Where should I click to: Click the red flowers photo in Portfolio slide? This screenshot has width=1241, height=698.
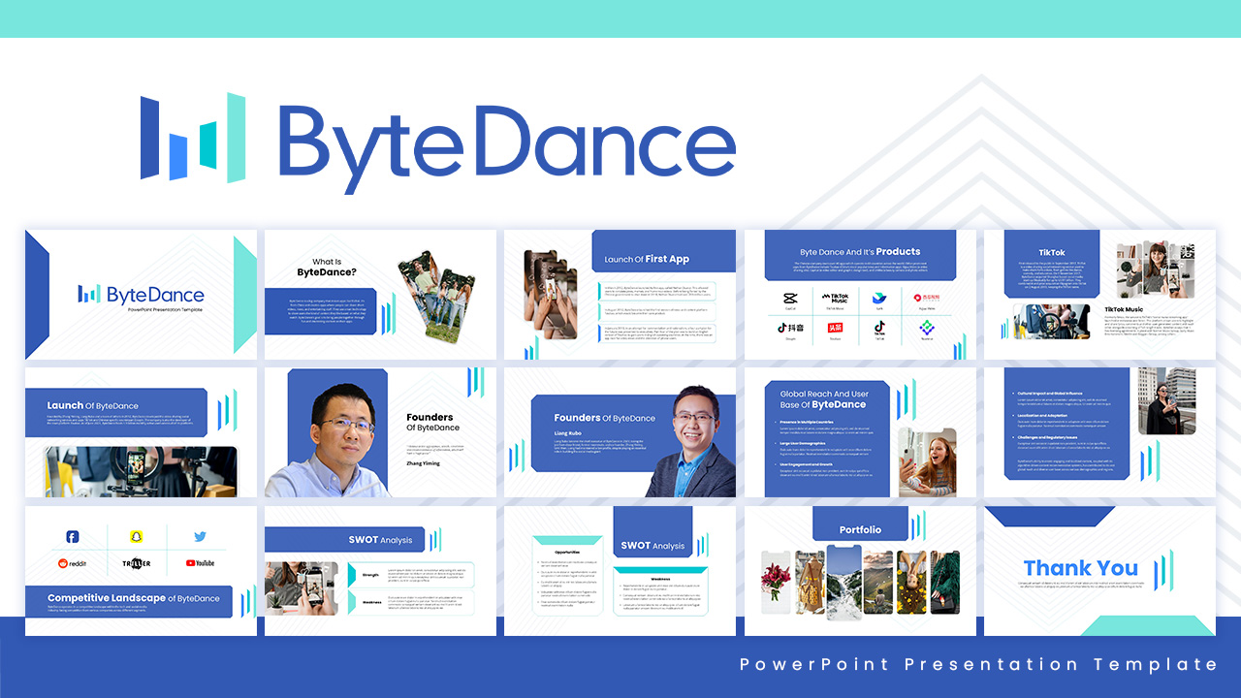[x=775, y=583]
